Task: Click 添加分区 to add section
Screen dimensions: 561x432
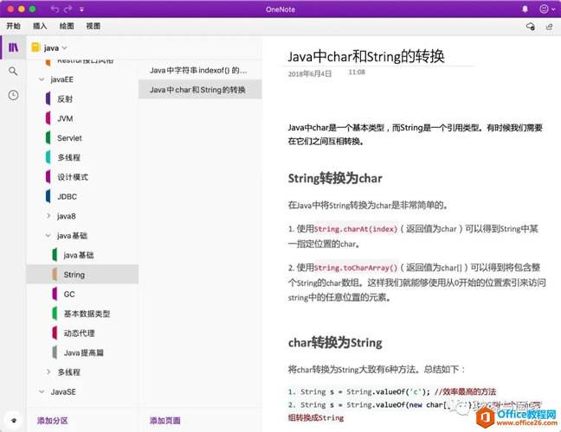Action: click(x=52, y=421)
